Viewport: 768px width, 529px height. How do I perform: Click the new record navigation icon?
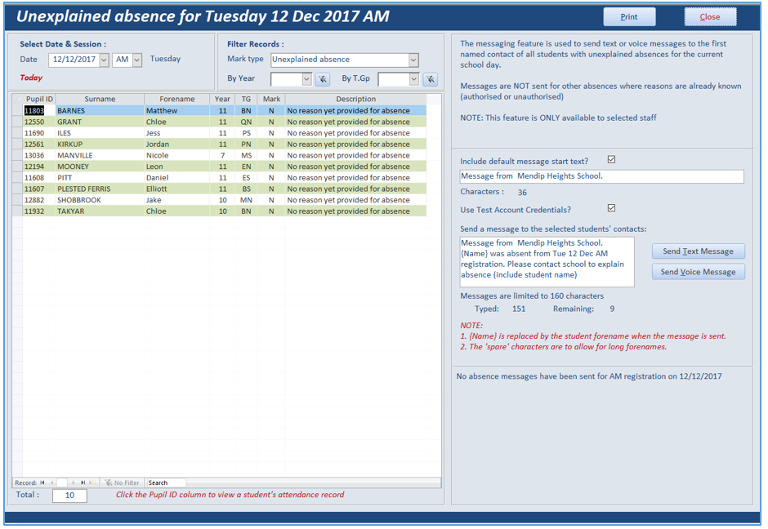point(92,482)
